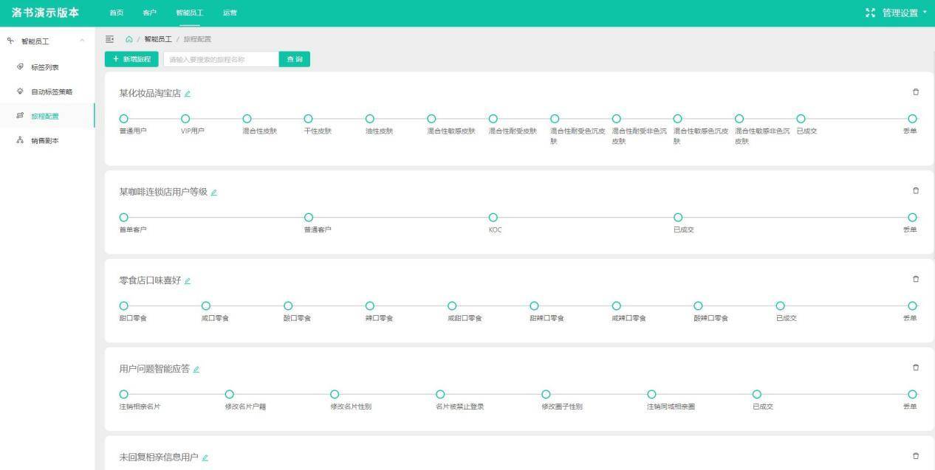Select the 名片被禁止登录 step node
The height and width of the screenshot is (470, 935).
point(440,395)
